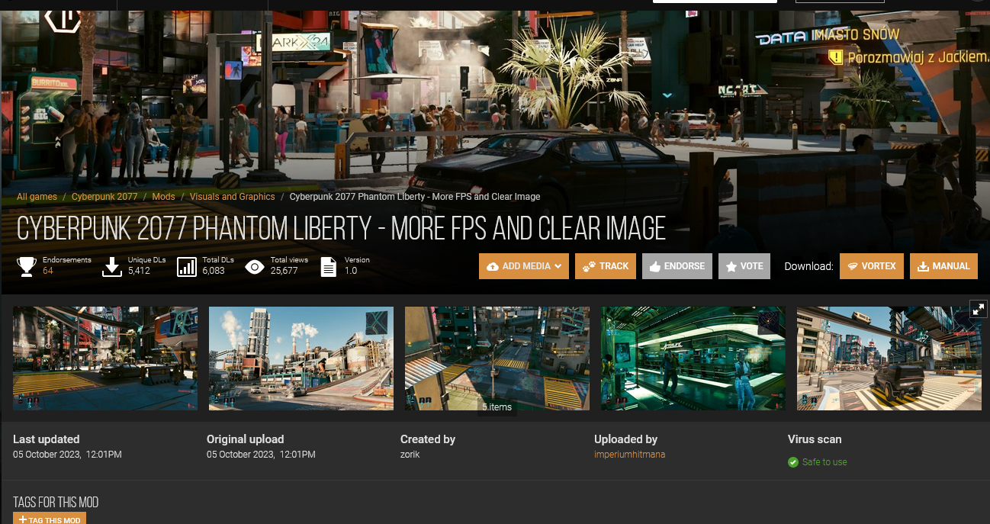Expand the image gallery to fullscreen
The width and height of the screenshot is (990, 524).
(x=979, y=308)
